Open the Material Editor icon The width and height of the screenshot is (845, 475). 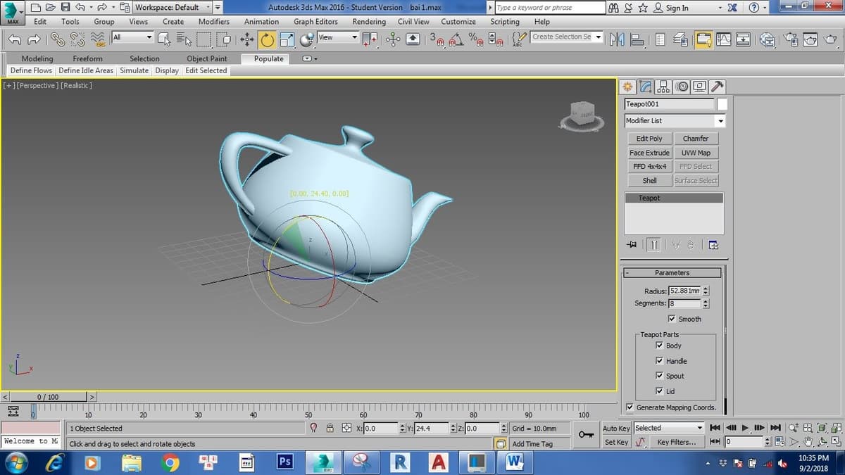pos(767,40)
